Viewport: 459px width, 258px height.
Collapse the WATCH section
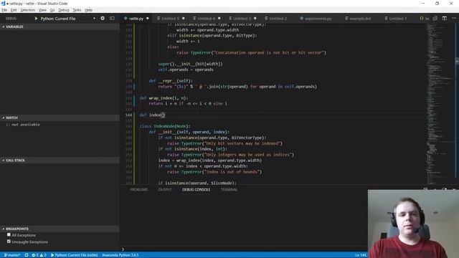pyautogui.click(x=60, y=118)
